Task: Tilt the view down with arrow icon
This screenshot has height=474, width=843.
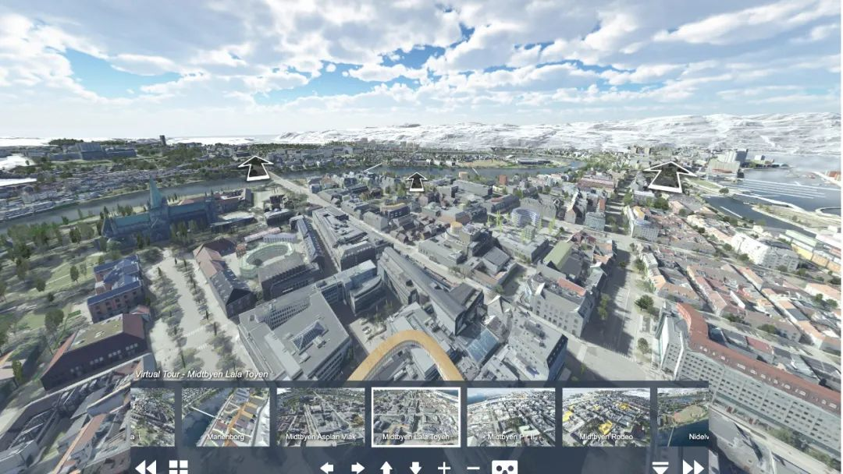Action: click(x=415, y=468)
